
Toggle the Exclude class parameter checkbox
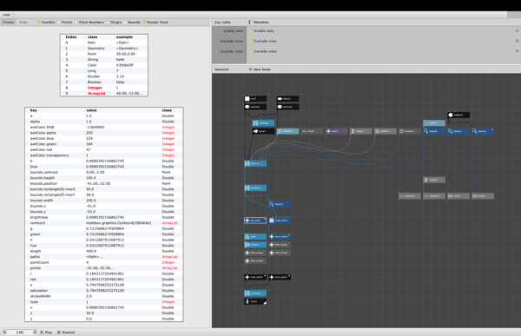[251, 41]
